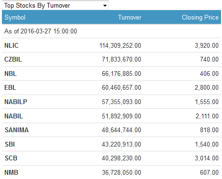
Task: Select the NBL stock symbol
Action: pos(11,74)
